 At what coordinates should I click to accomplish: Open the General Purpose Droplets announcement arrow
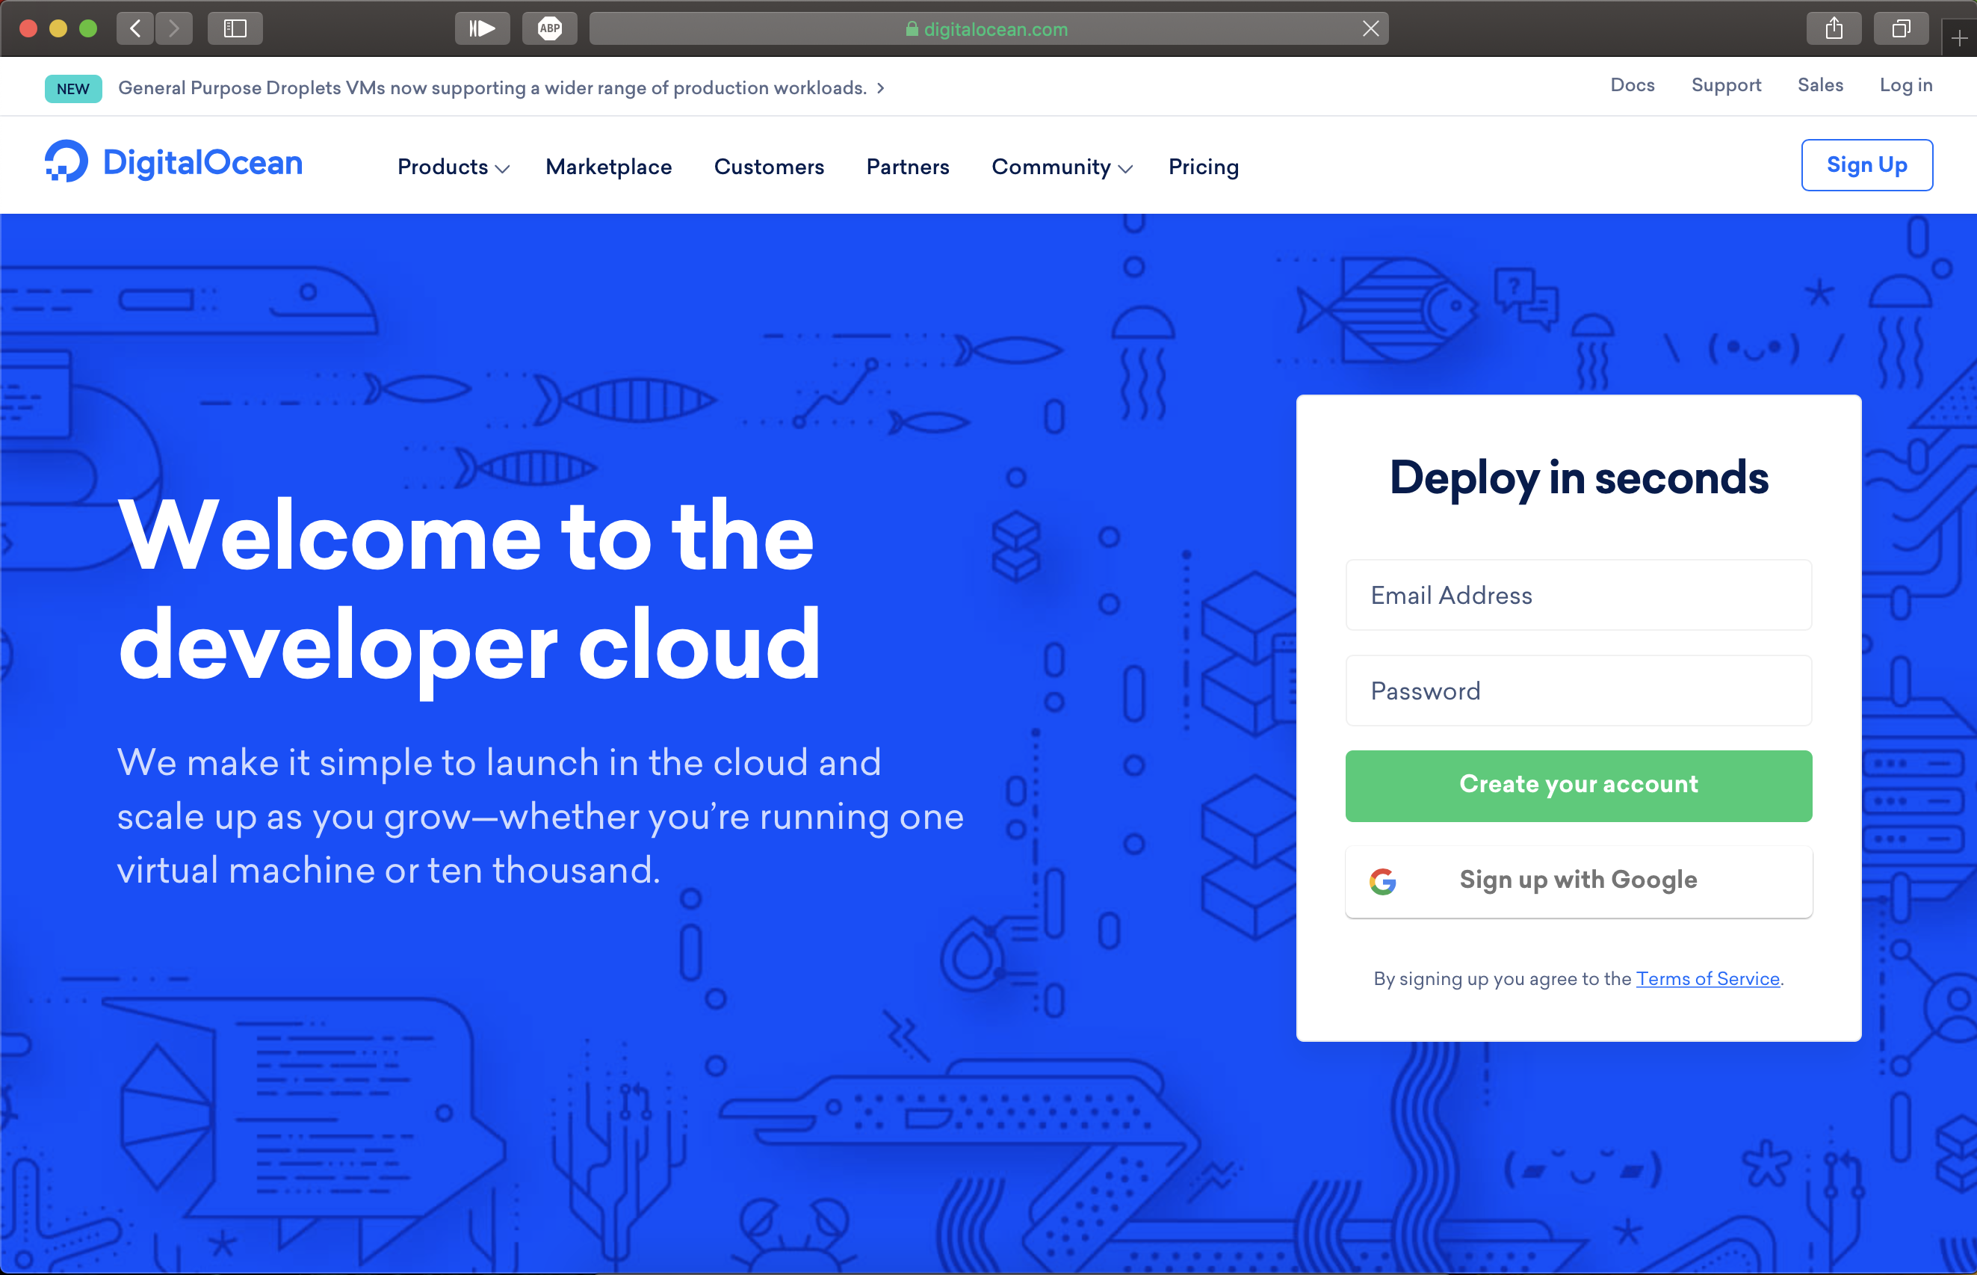tap(880, 89)
